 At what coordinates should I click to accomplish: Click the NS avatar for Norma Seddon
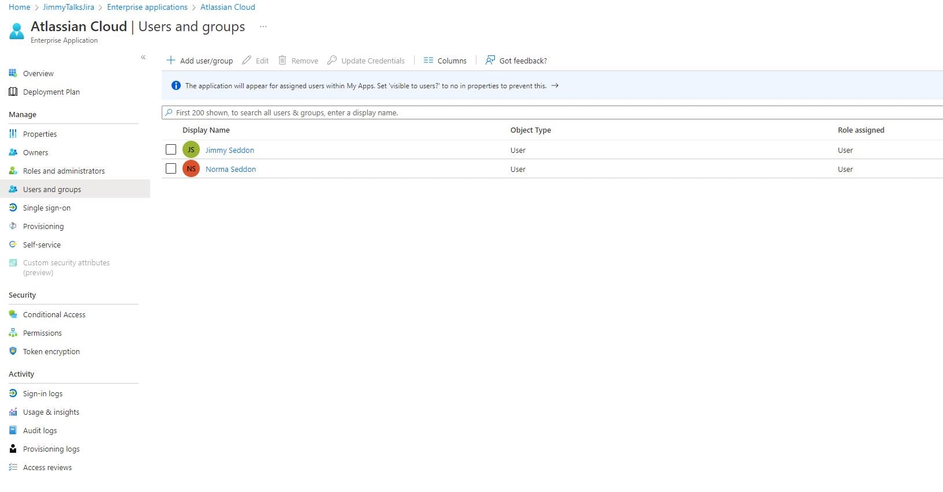191,168
